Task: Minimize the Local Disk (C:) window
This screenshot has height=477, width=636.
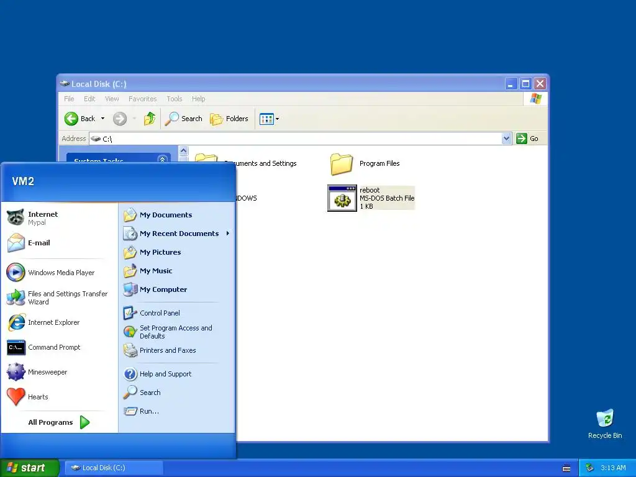Action: 511,84
